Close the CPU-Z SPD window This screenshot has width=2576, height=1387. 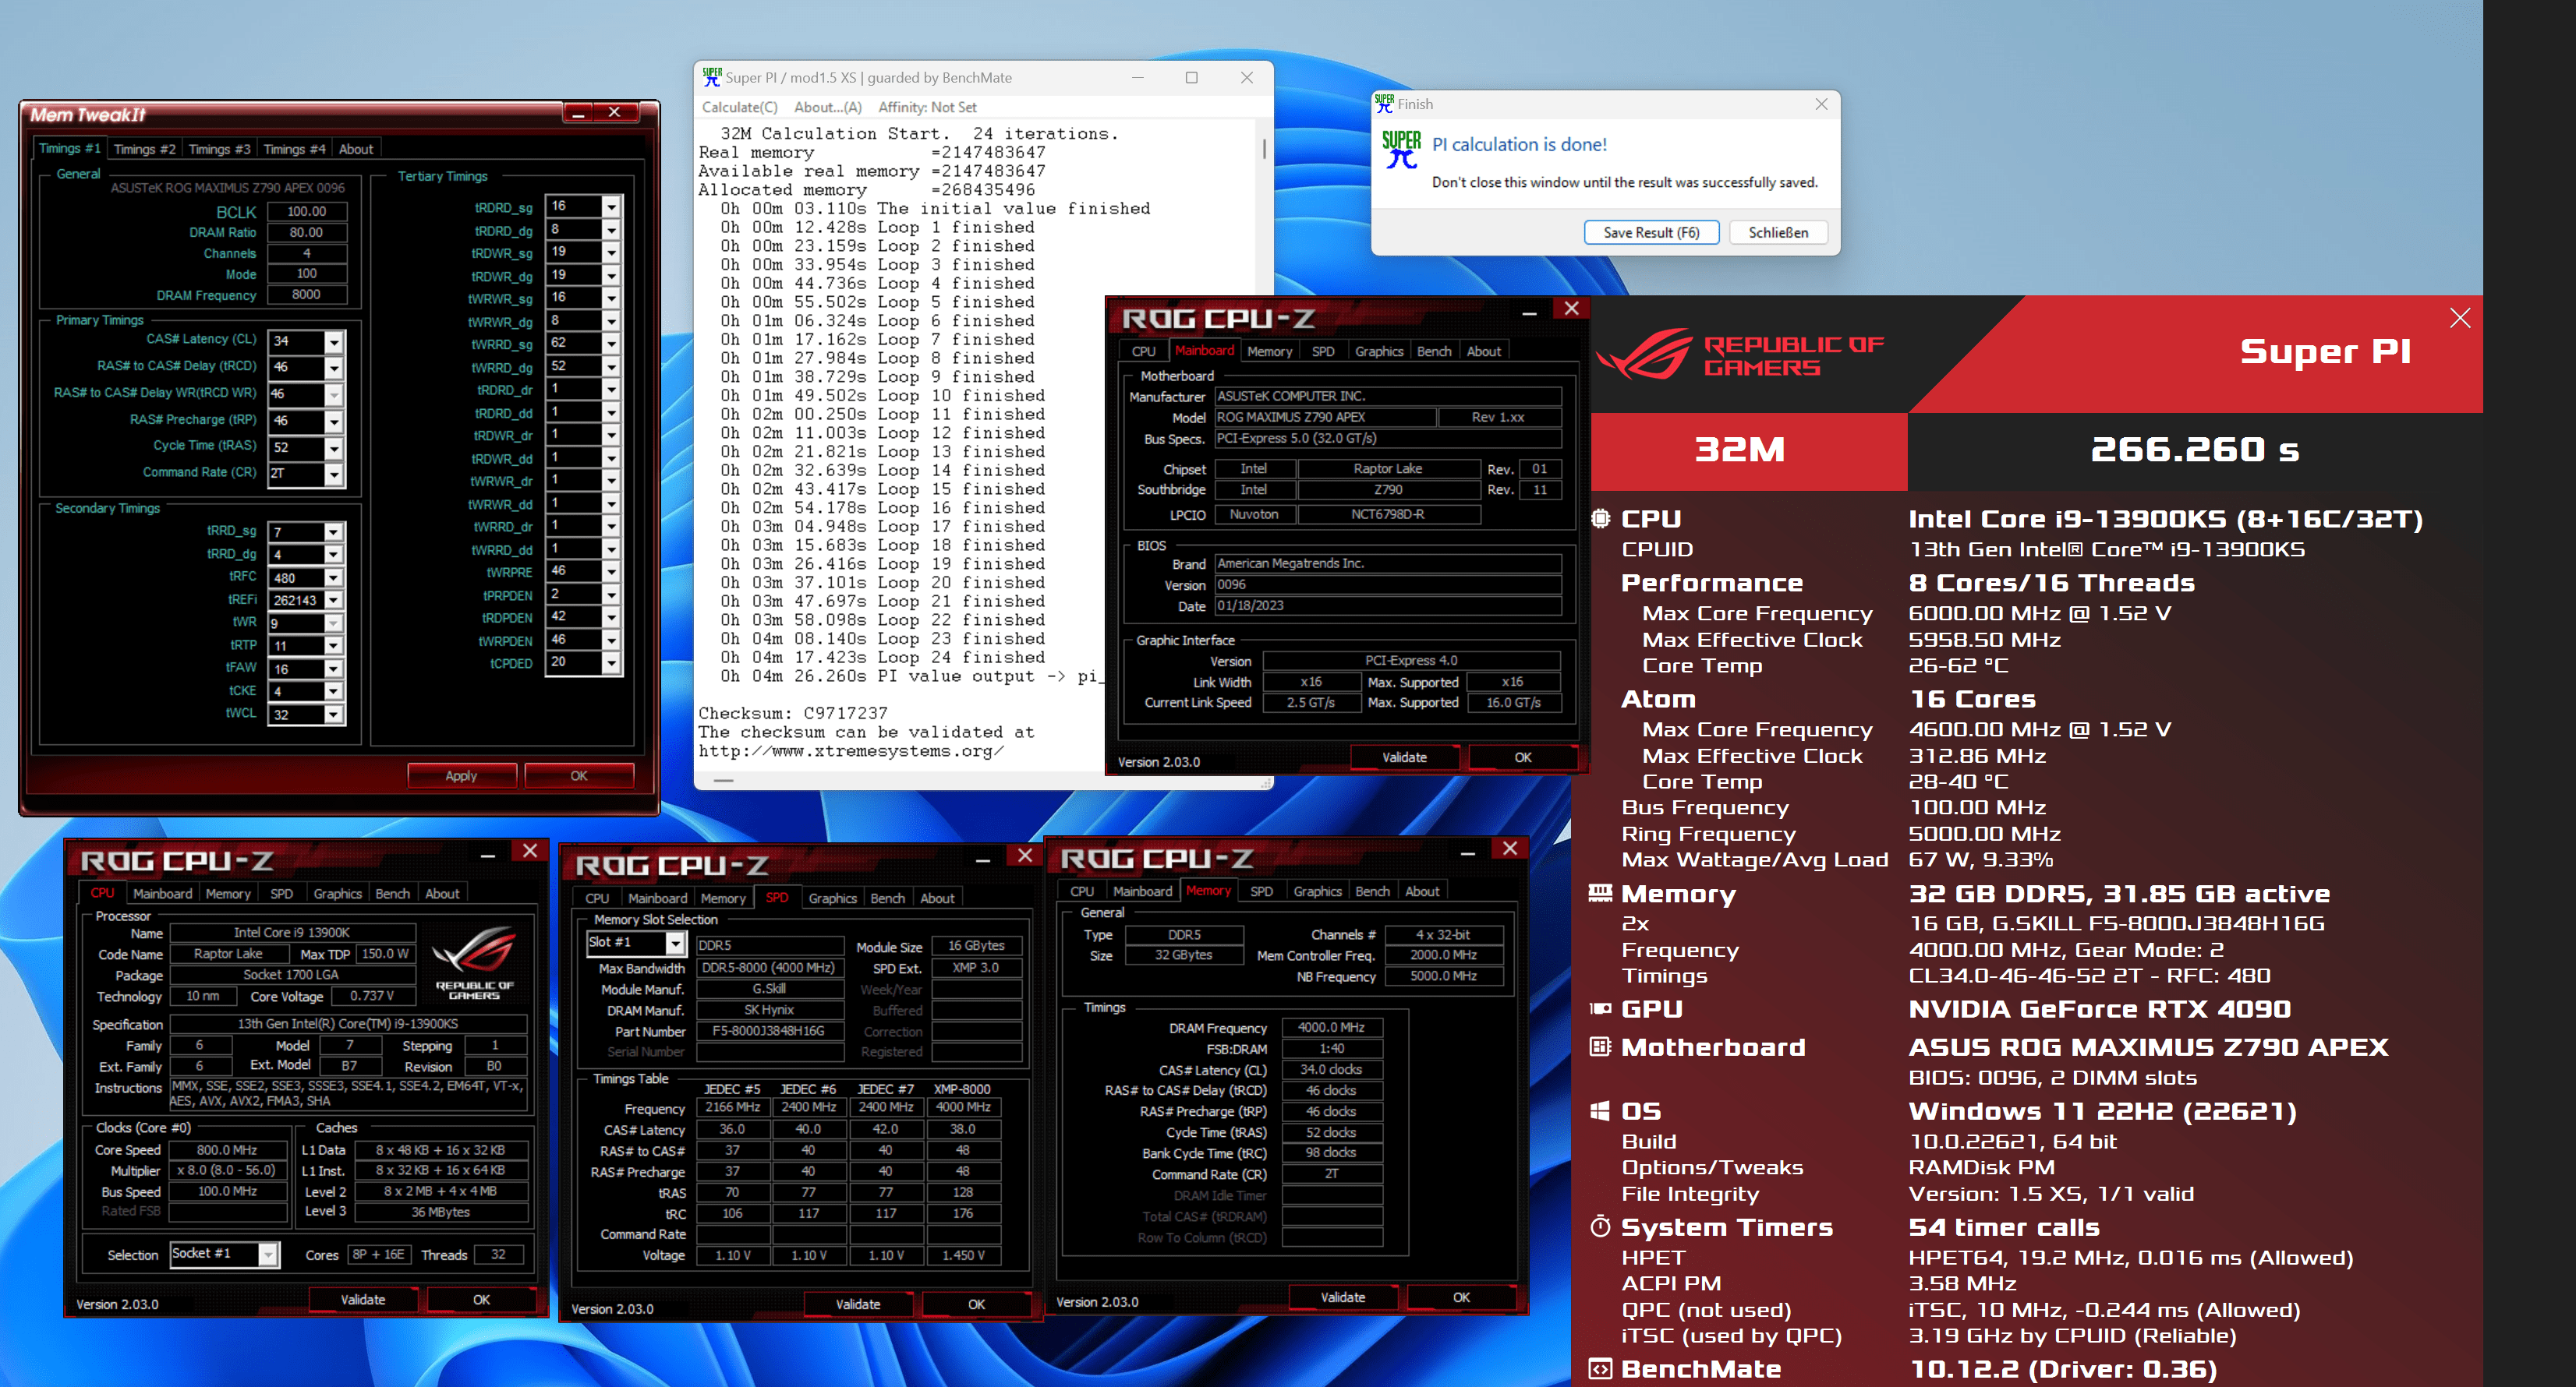pyautogui.click(x=1025, y=856)
